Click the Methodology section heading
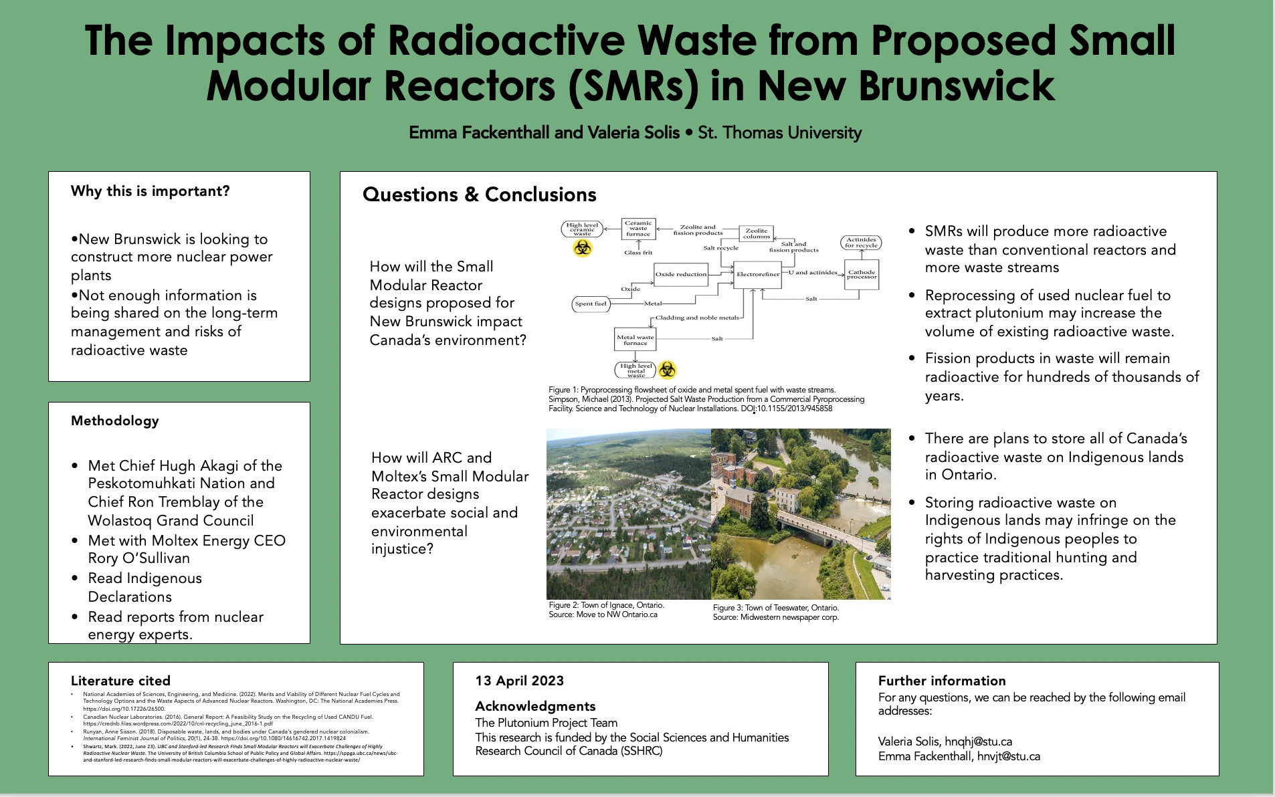 [115, 421]
